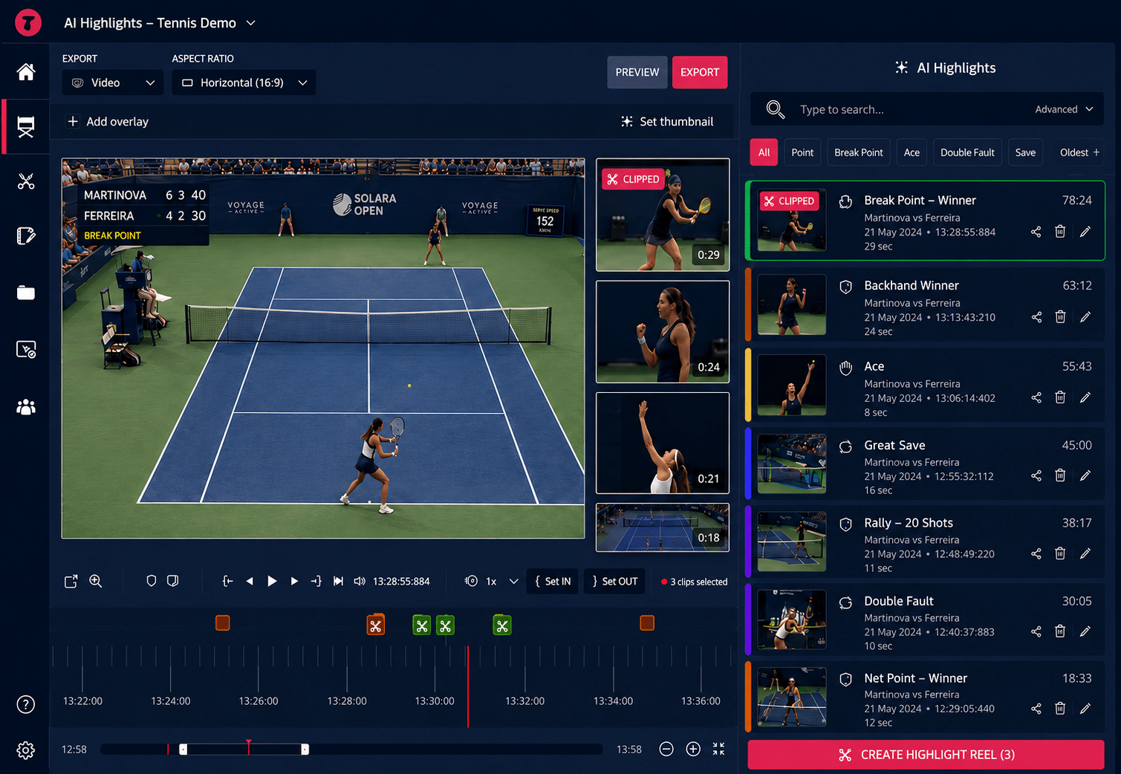Open the folder library icon in the sidebar
This screenshot has height=774, width=1121.
click(26, 293)
